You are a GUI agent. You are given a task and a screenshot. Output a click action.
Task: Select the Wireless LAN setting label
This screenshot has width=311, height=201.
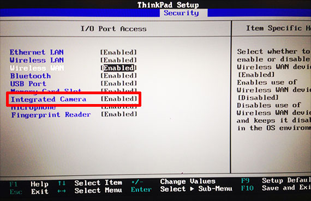click(37, 60)
